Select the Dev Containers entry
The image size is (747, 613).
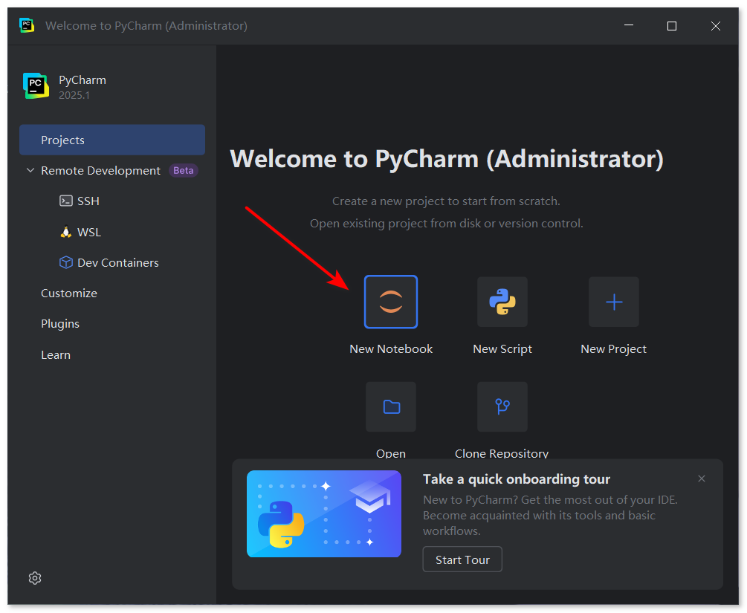pyautogui.click(x=117, y=262)
